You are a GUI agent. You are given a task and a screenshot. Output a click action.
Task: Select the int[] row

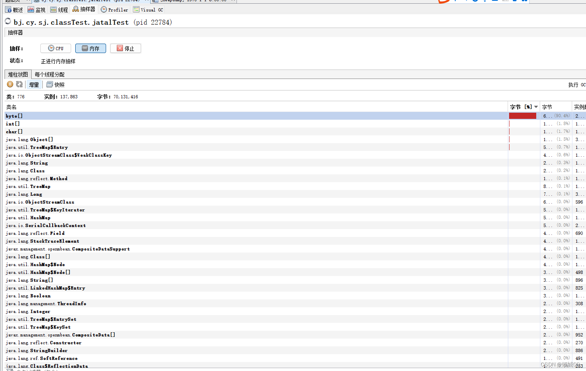(x=295, y=124)
